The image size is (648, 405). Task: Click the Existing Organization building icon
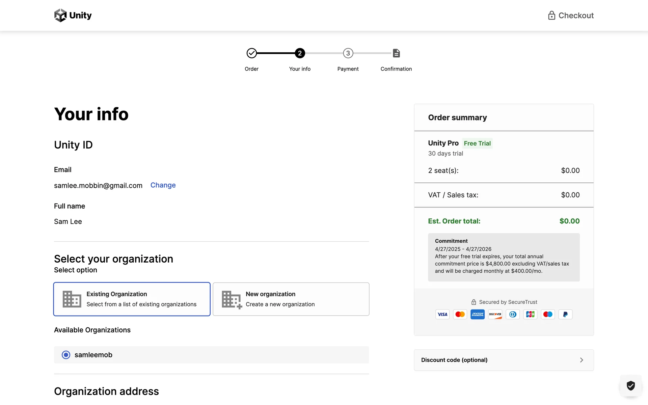tap(72, 299)
